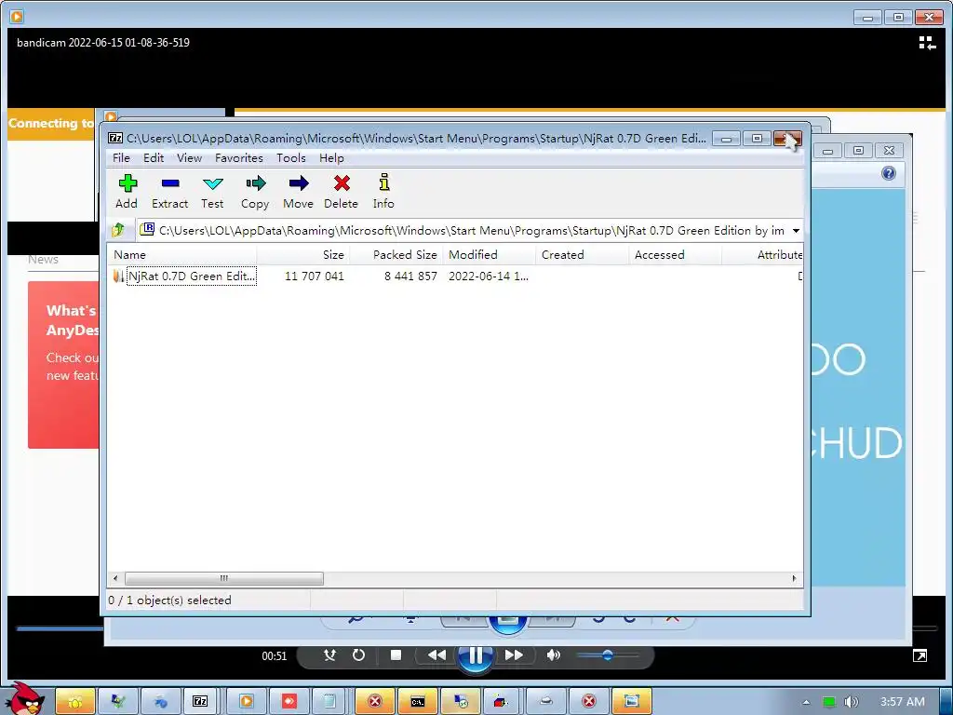The width and height of the screenshot is (953, 715).
Task: Sort by Created column header
Action: pos(583,255)
